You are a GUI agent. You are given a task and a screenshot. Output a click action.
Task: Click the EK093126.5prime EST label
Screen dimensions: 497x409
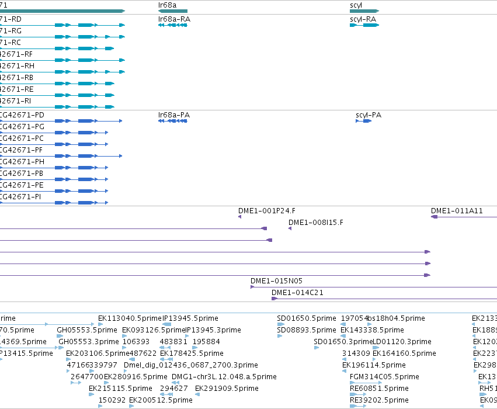point(154,330)
